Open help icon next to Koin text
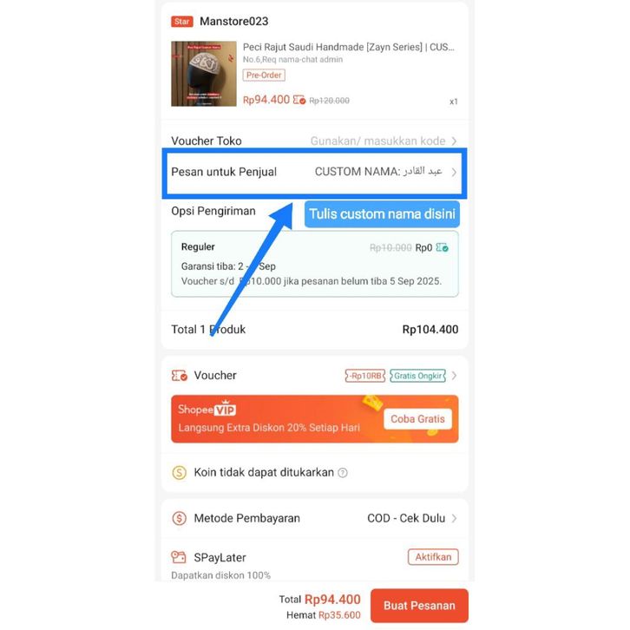This screenshot has height=630, width=630. (x=343, y=473)
